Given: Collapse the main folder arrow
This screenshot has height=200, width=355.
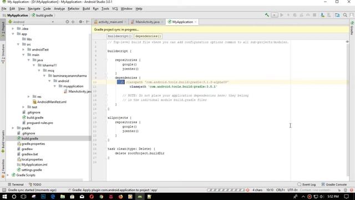Looking at the screenshot, I should click(23, 54).
